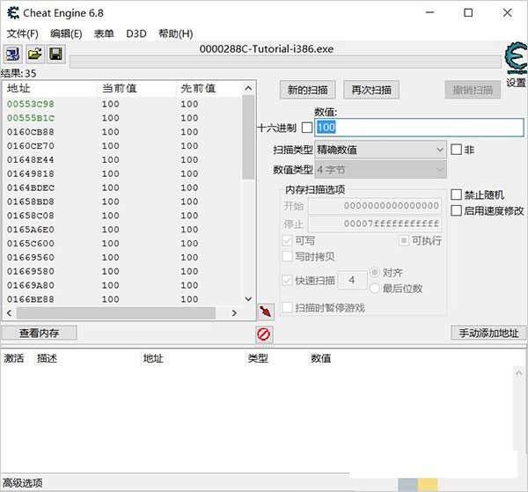Image resolution: width=528 pixels, height=492 pixels.
Task: Click the 类型 column header
Action: 258,358
